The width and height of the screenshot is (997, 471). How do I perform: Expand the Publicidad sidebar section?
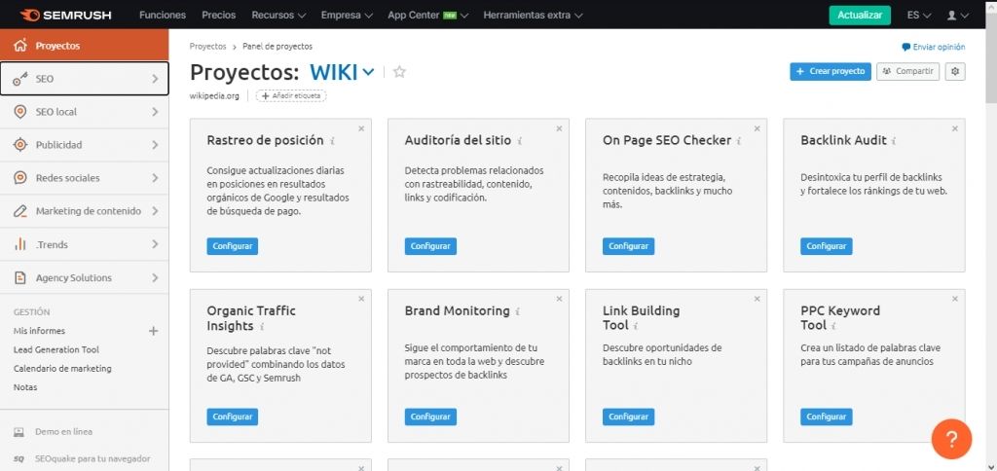pos(155,145)
